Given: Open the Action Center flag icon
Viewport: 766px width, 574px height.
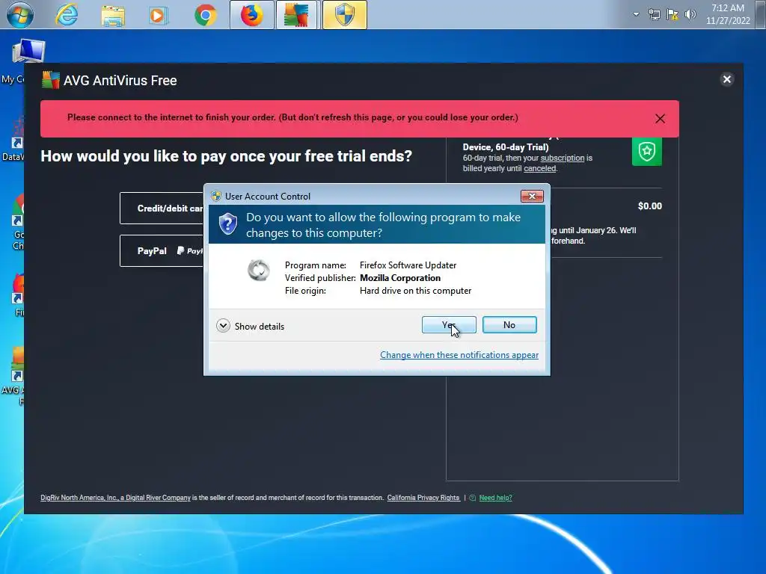Looking at the screenshot, I should click(x=672, y=14).
